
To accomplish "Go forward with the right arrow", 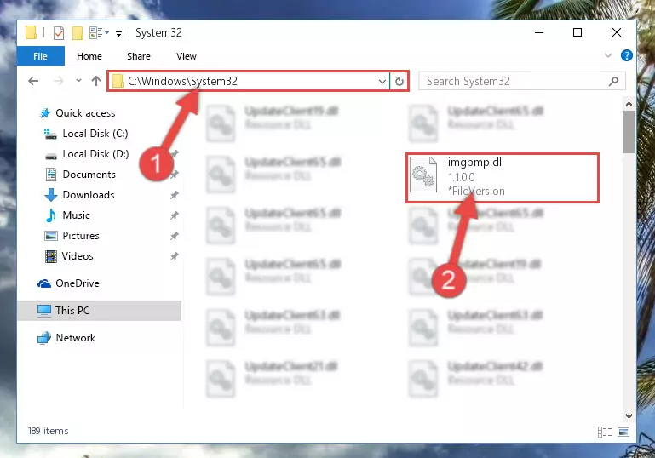I will (x=59, y=81).
